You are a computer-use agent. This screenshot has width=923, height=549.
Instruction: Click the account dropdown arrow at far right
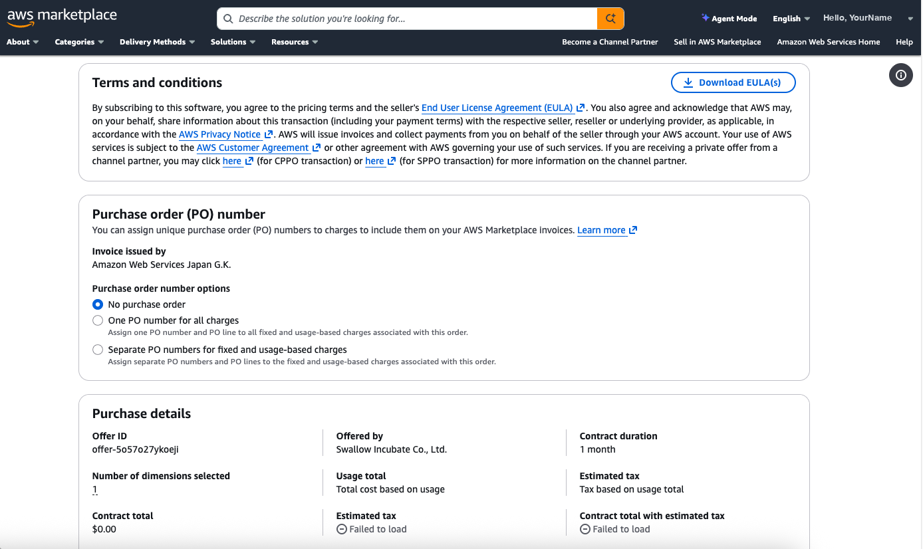coord(910,19)
